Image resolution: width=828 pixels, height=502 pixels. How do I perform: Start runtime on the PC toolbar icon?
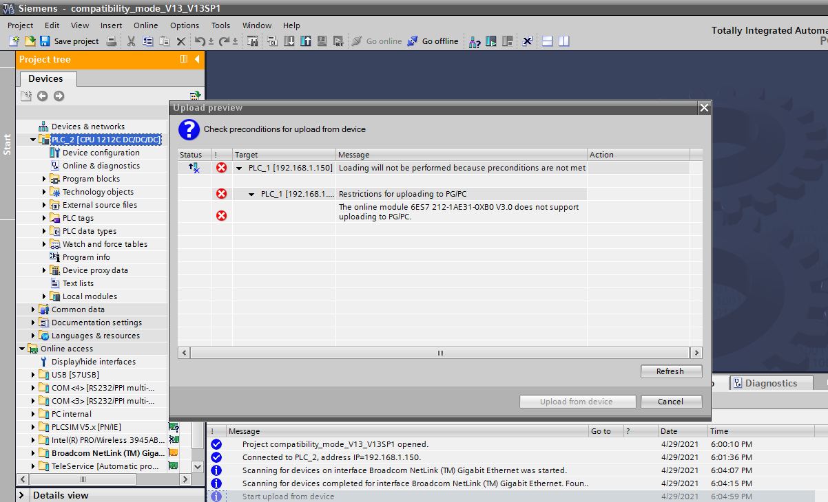click(x=338, y=41)
